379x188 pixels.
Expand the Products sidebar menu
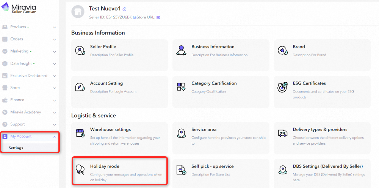click(x=55, y=27)
